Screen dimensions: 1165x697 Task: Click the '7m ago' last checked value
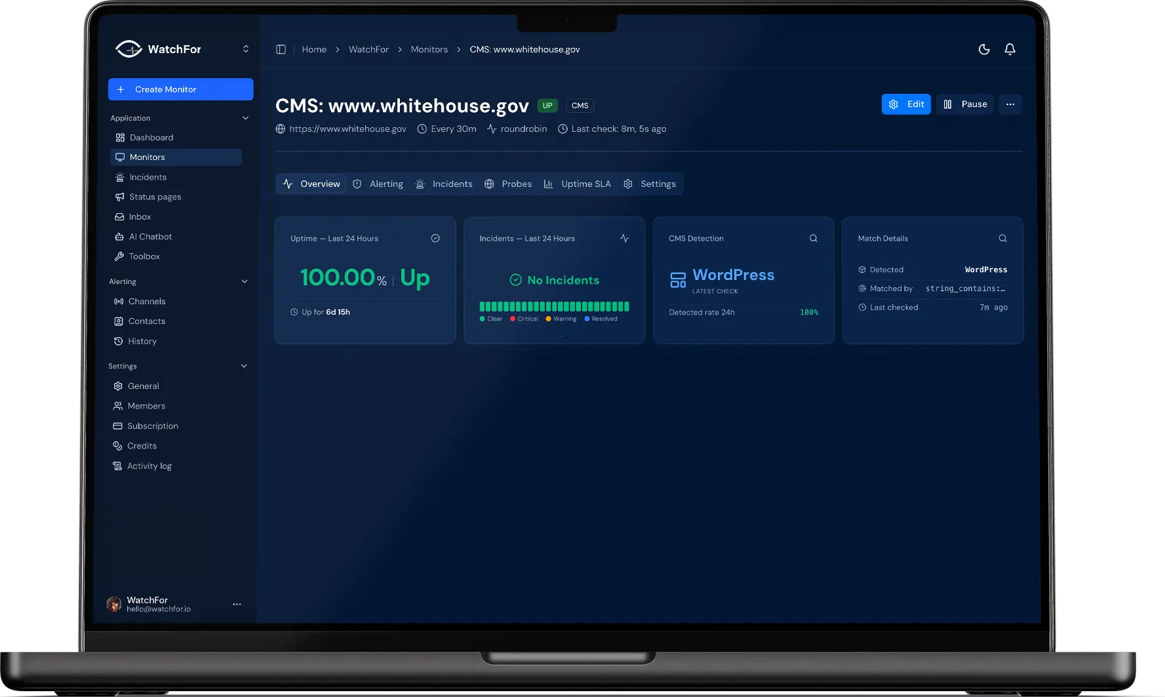994,308
